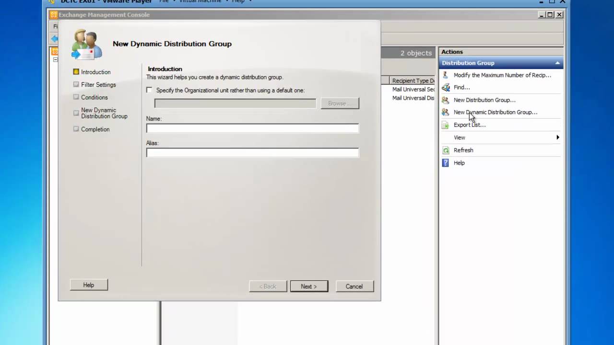614x345 pixels.
Task: Enable Specify the Organizational unit checkbox
Action: tap(149, 90)
